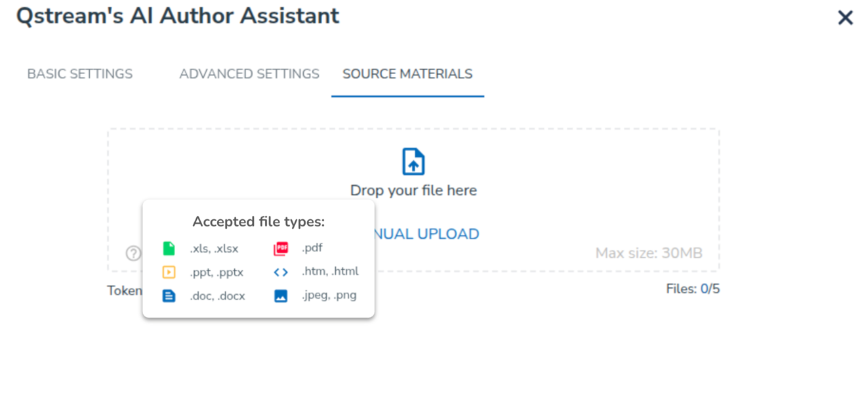
Task: Click the yellow PowerPoint file icon
Action: coord(169,272)
